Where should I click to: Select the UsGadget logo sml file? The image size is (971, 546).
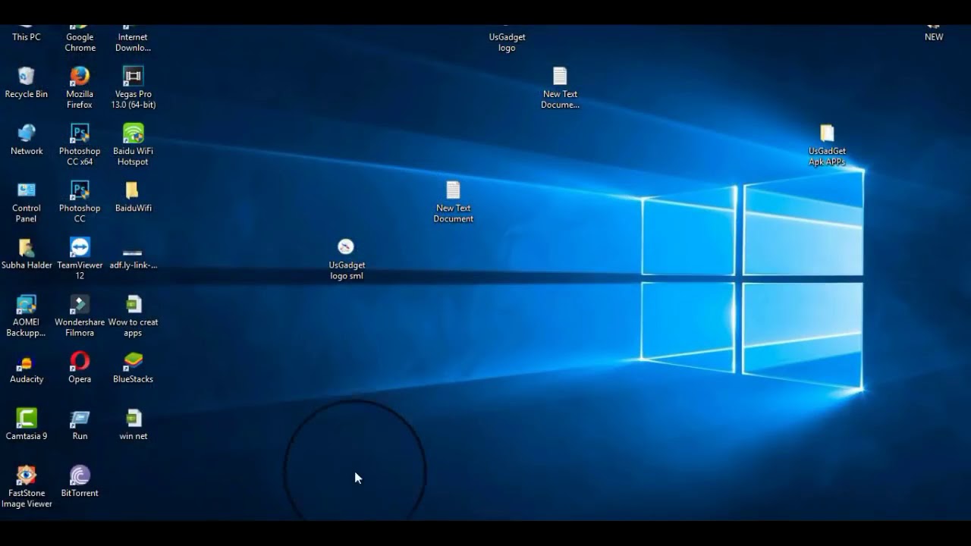click(x=347, y=259)
